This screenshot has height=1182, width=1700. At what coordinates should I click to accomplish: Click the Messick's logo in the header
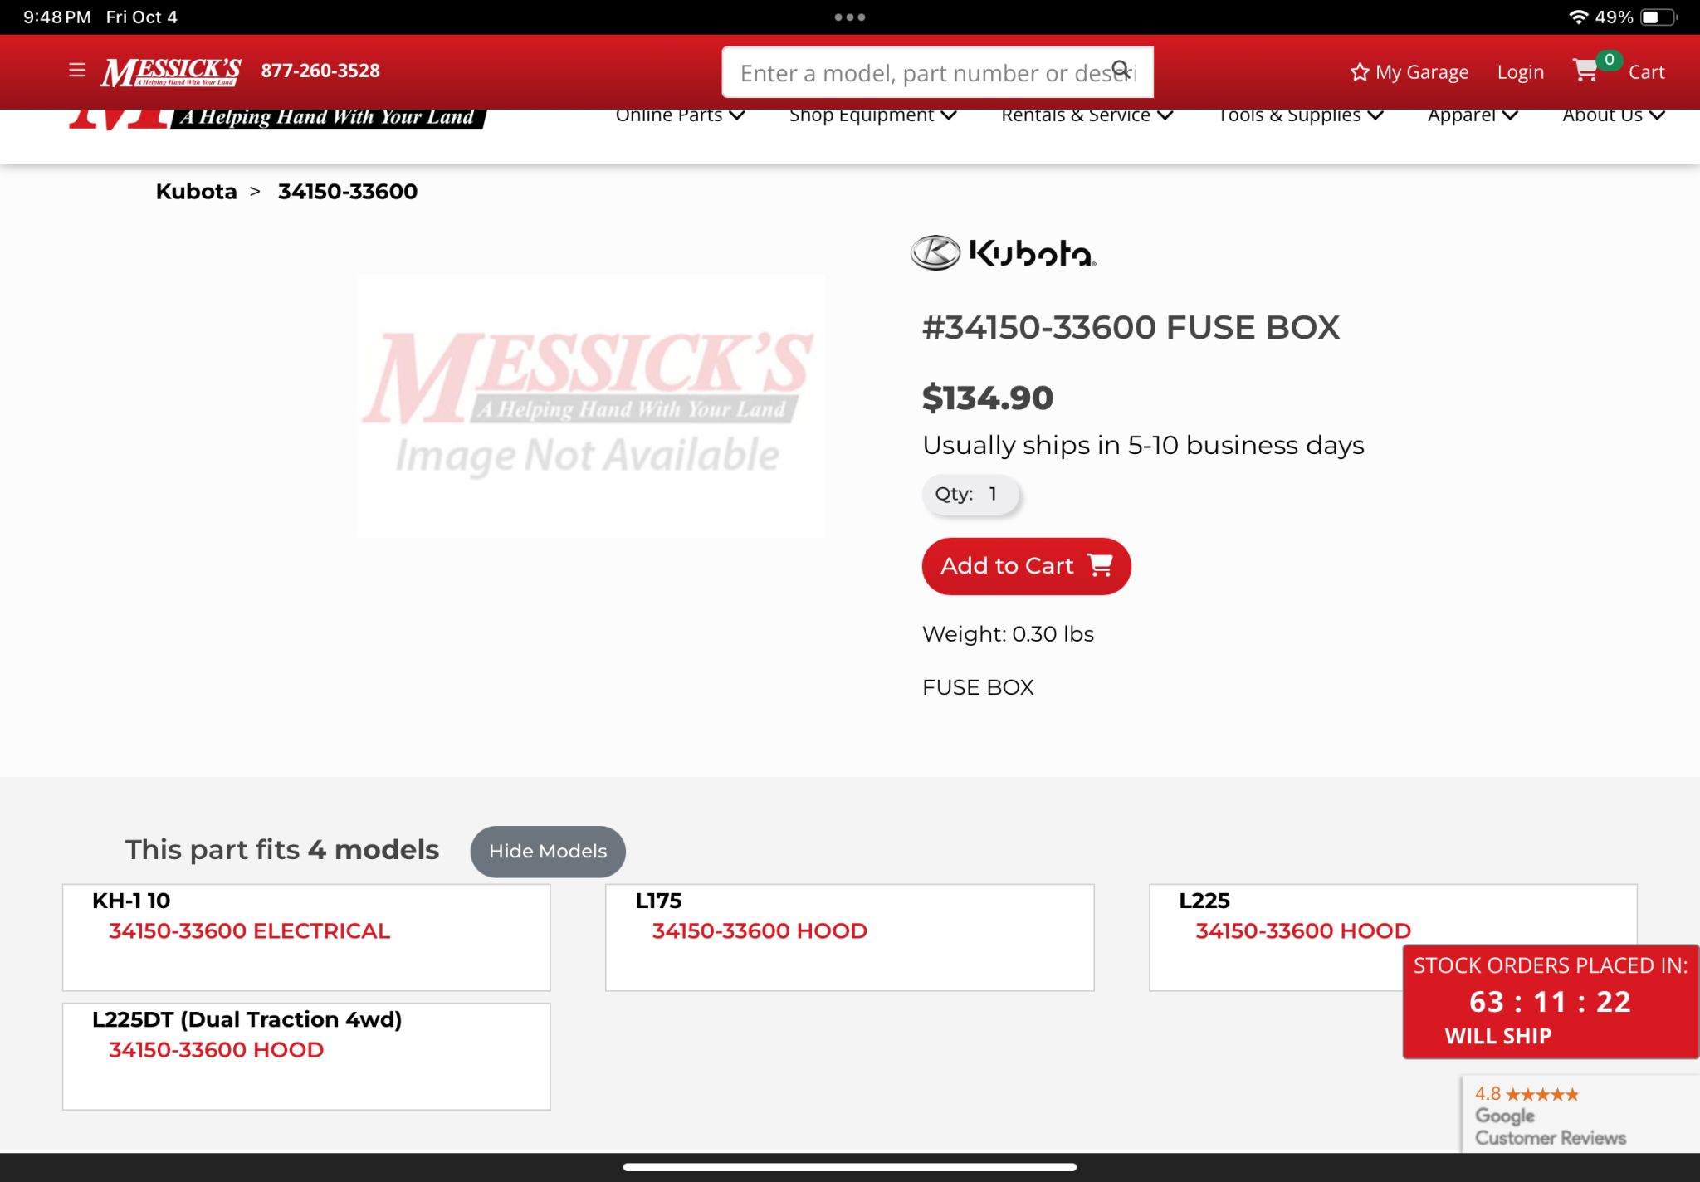(x=171, y=71)
